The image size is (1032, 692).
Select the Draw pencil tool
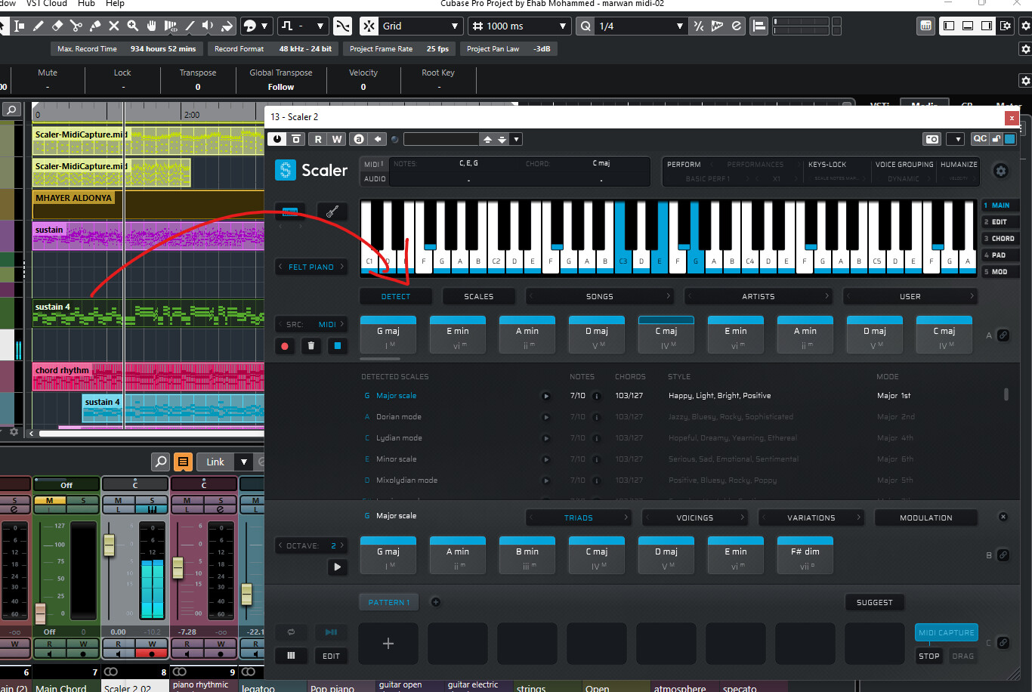(x=39, y=26)
